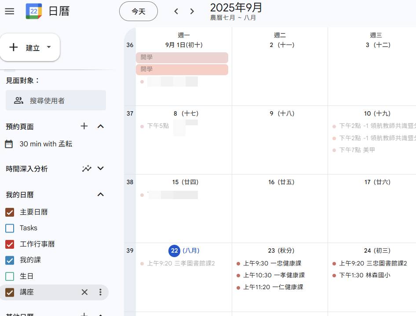
Task: Uncheck the 工作行事曆 calendar
Action: coord(10,244)
